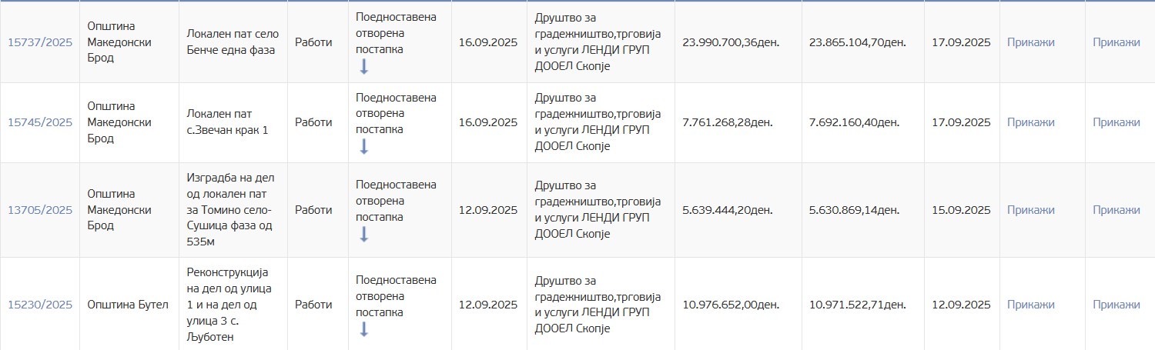This screenshot has height=350, width=1155.
Task: Click rightmost Прикажи link in row 13705/2025
Action: tap(1116, 210)
